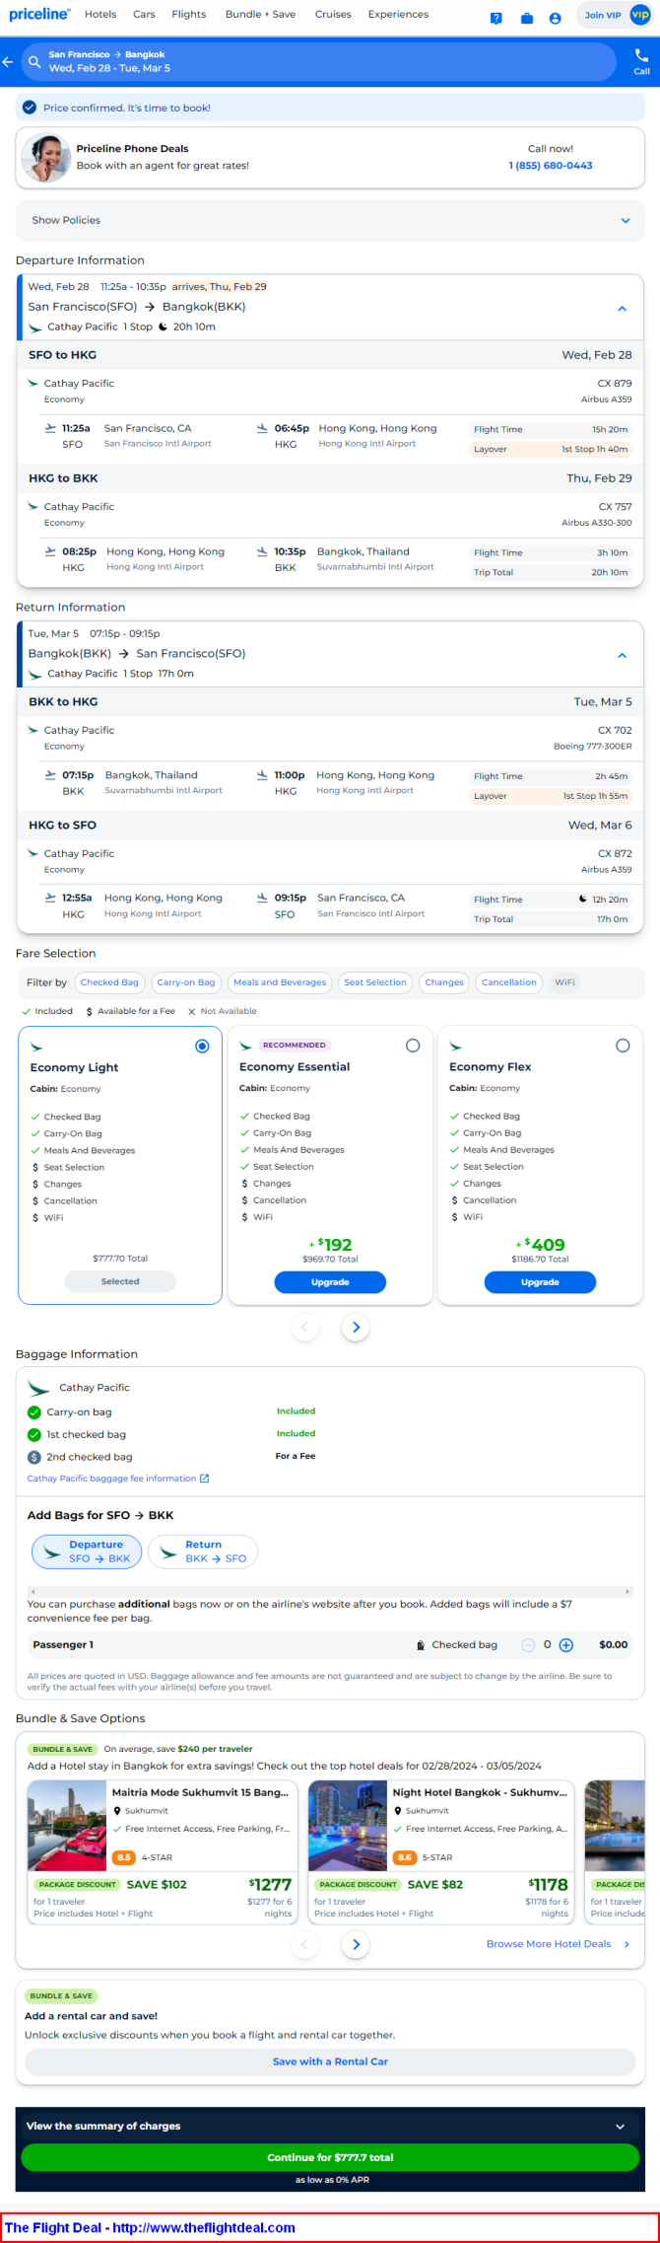Collapse the departure flight details chevron
Screen dimensions: 660x2243
(x=622, y=309)
